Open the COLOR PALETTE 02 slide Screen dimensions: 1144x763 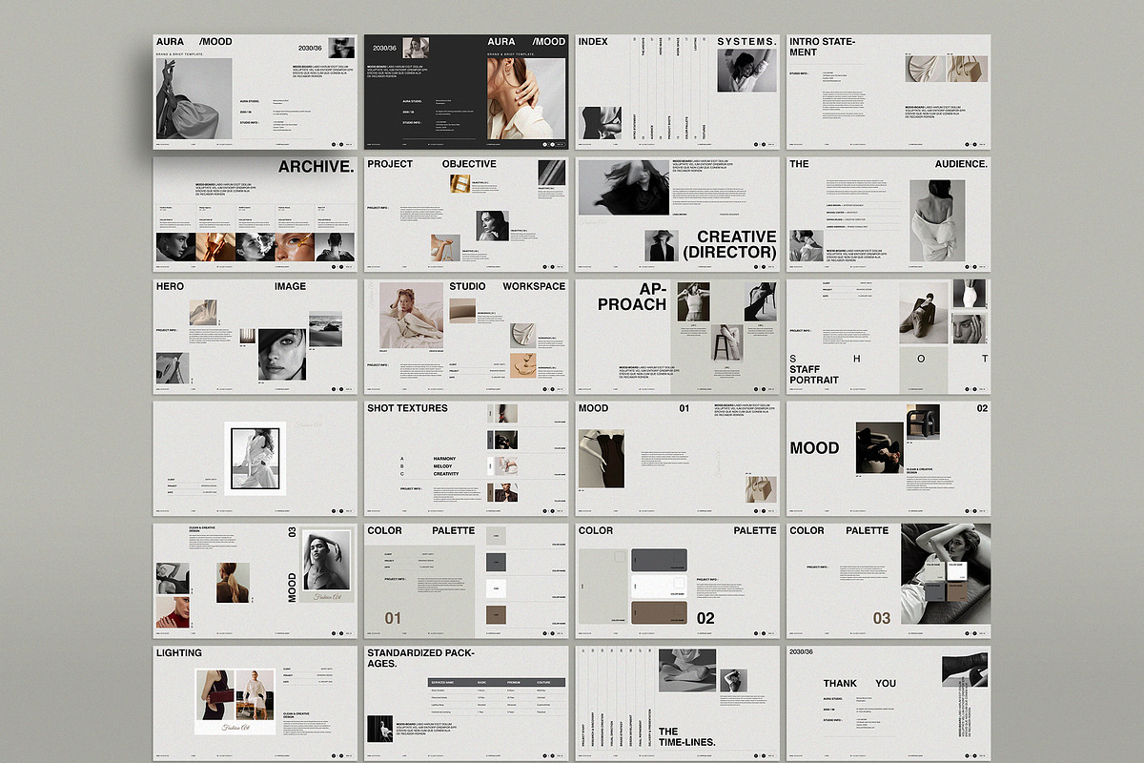(x=677, y=580)
